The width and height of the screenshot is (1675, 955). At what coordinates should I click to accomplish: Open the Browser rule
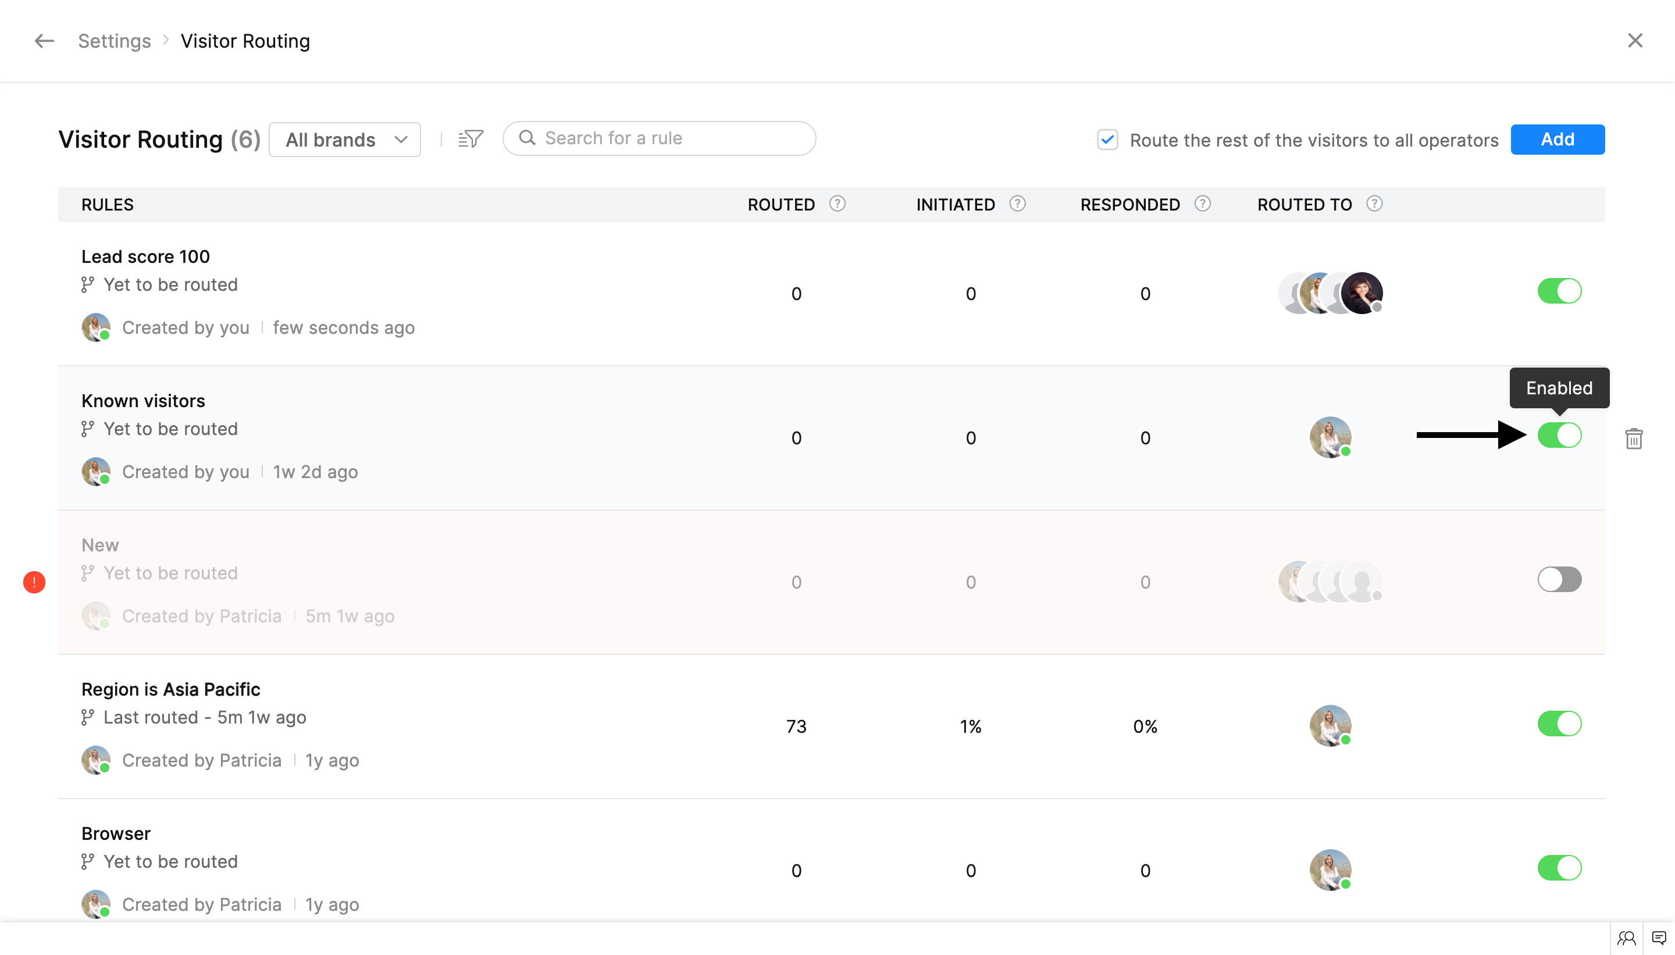coord(116,833)
